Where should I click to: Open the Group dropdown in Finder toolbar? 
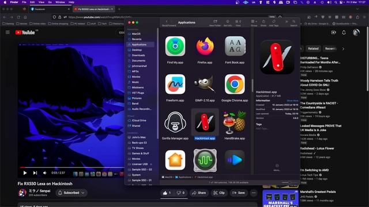point(254,22)
